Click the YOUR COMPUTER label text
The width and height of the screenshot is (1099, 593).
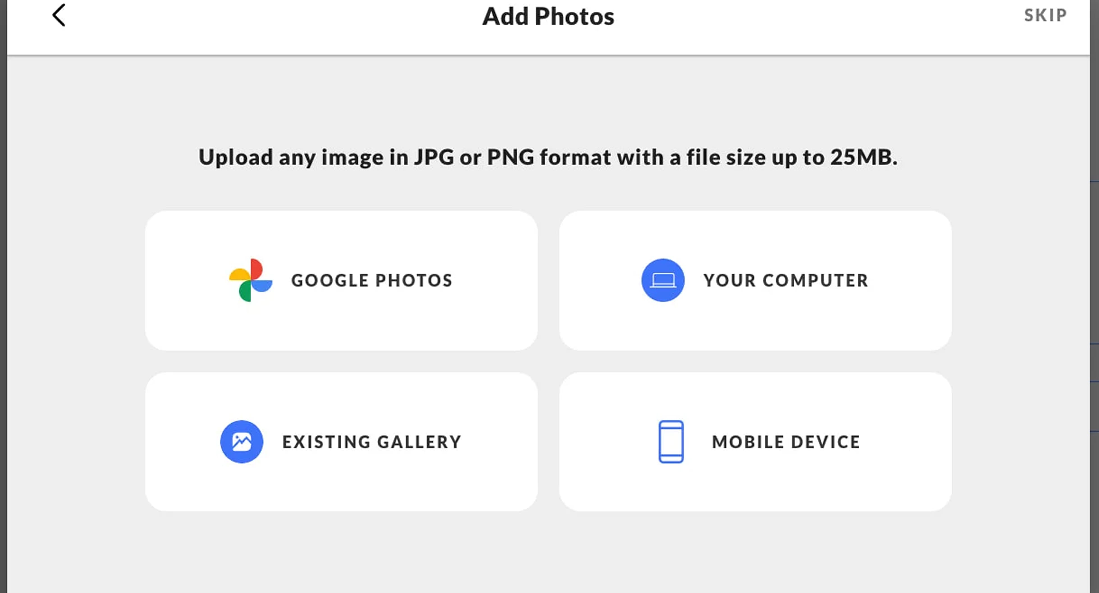pyautogui.click(x=786, y=280)
